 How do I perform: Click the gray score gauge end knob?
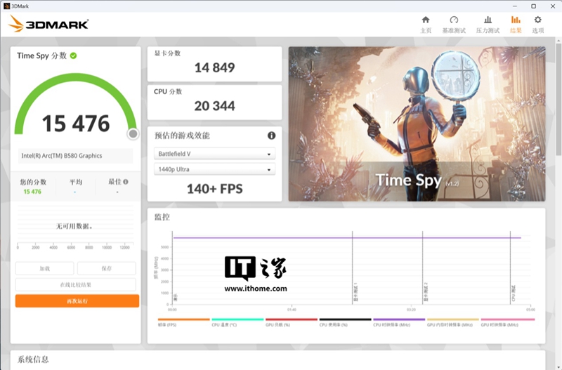[x=133, y=133]
